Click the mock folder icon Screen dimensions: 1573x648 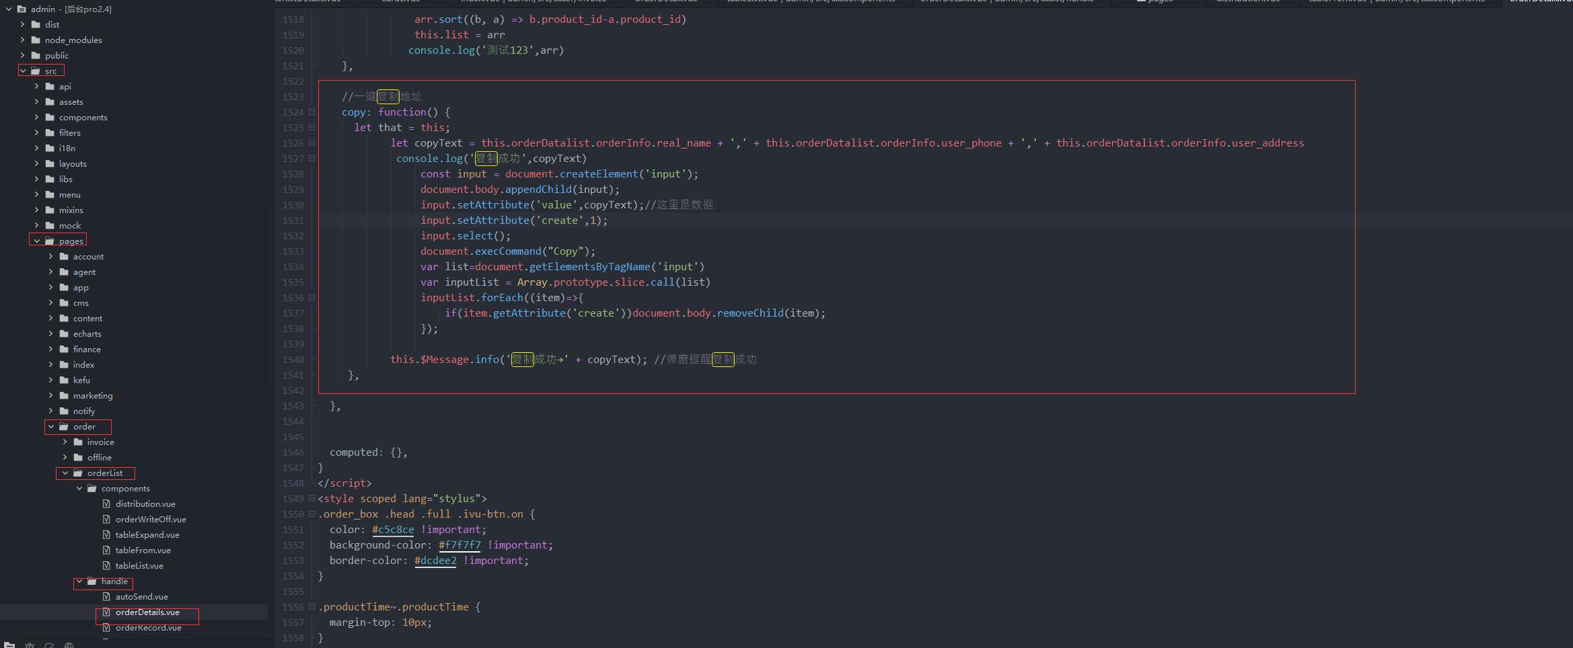pos(50,225)
